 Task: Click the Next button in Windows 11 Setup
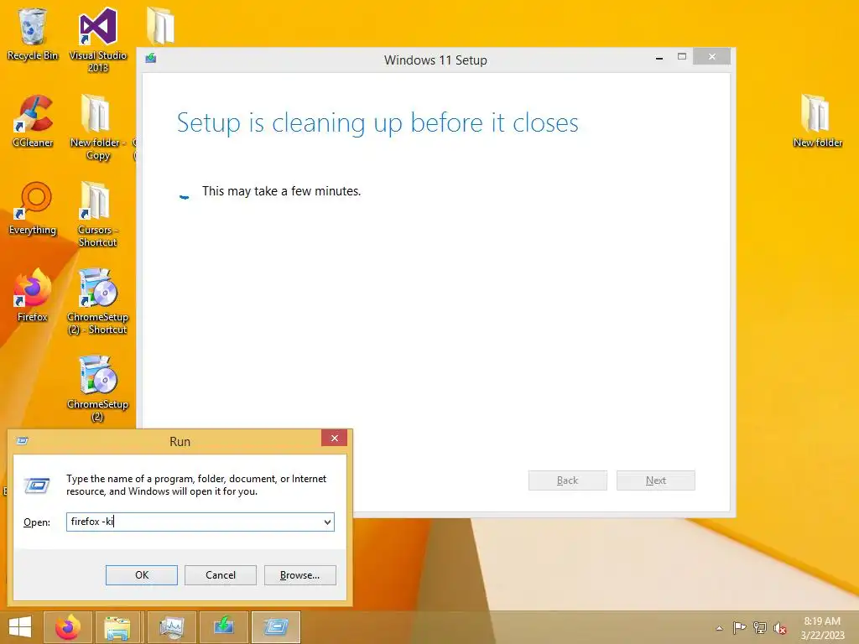click(656, 480)
